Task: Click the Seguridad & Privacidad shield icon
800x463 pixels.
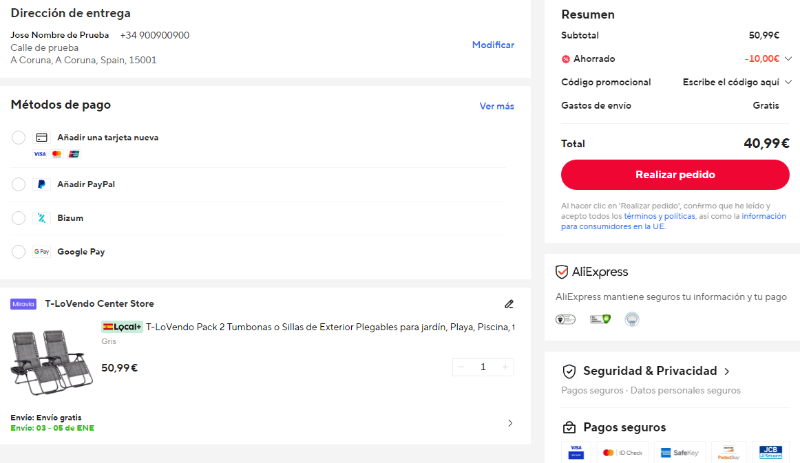Action: click(x=569, y=372)
